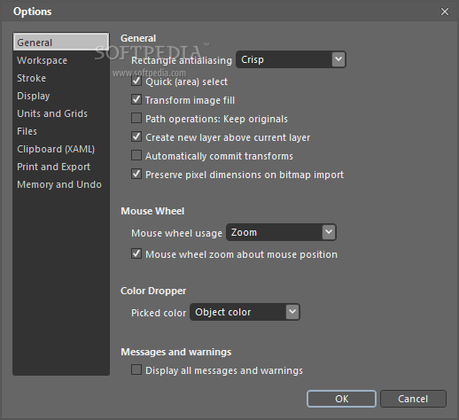Enable Automatically commit transforms
The height and width of the screenshot is (420, 459).
coord(136,155)
